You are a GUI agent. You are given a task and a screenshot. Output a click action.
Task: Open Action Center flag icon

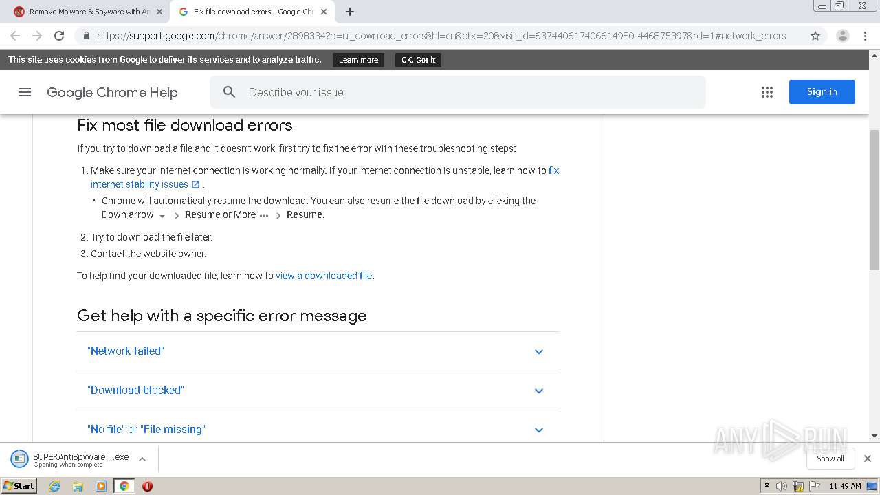tap(814, 486)
